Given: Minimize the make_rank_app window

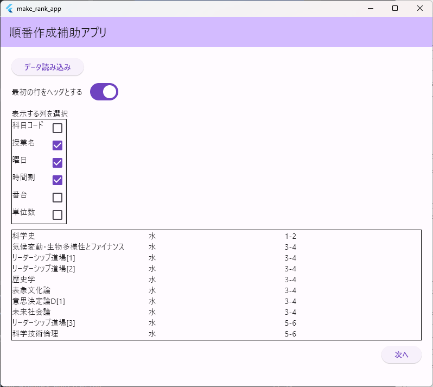Looking at the screenshot, I should click(x=370, y=8).
